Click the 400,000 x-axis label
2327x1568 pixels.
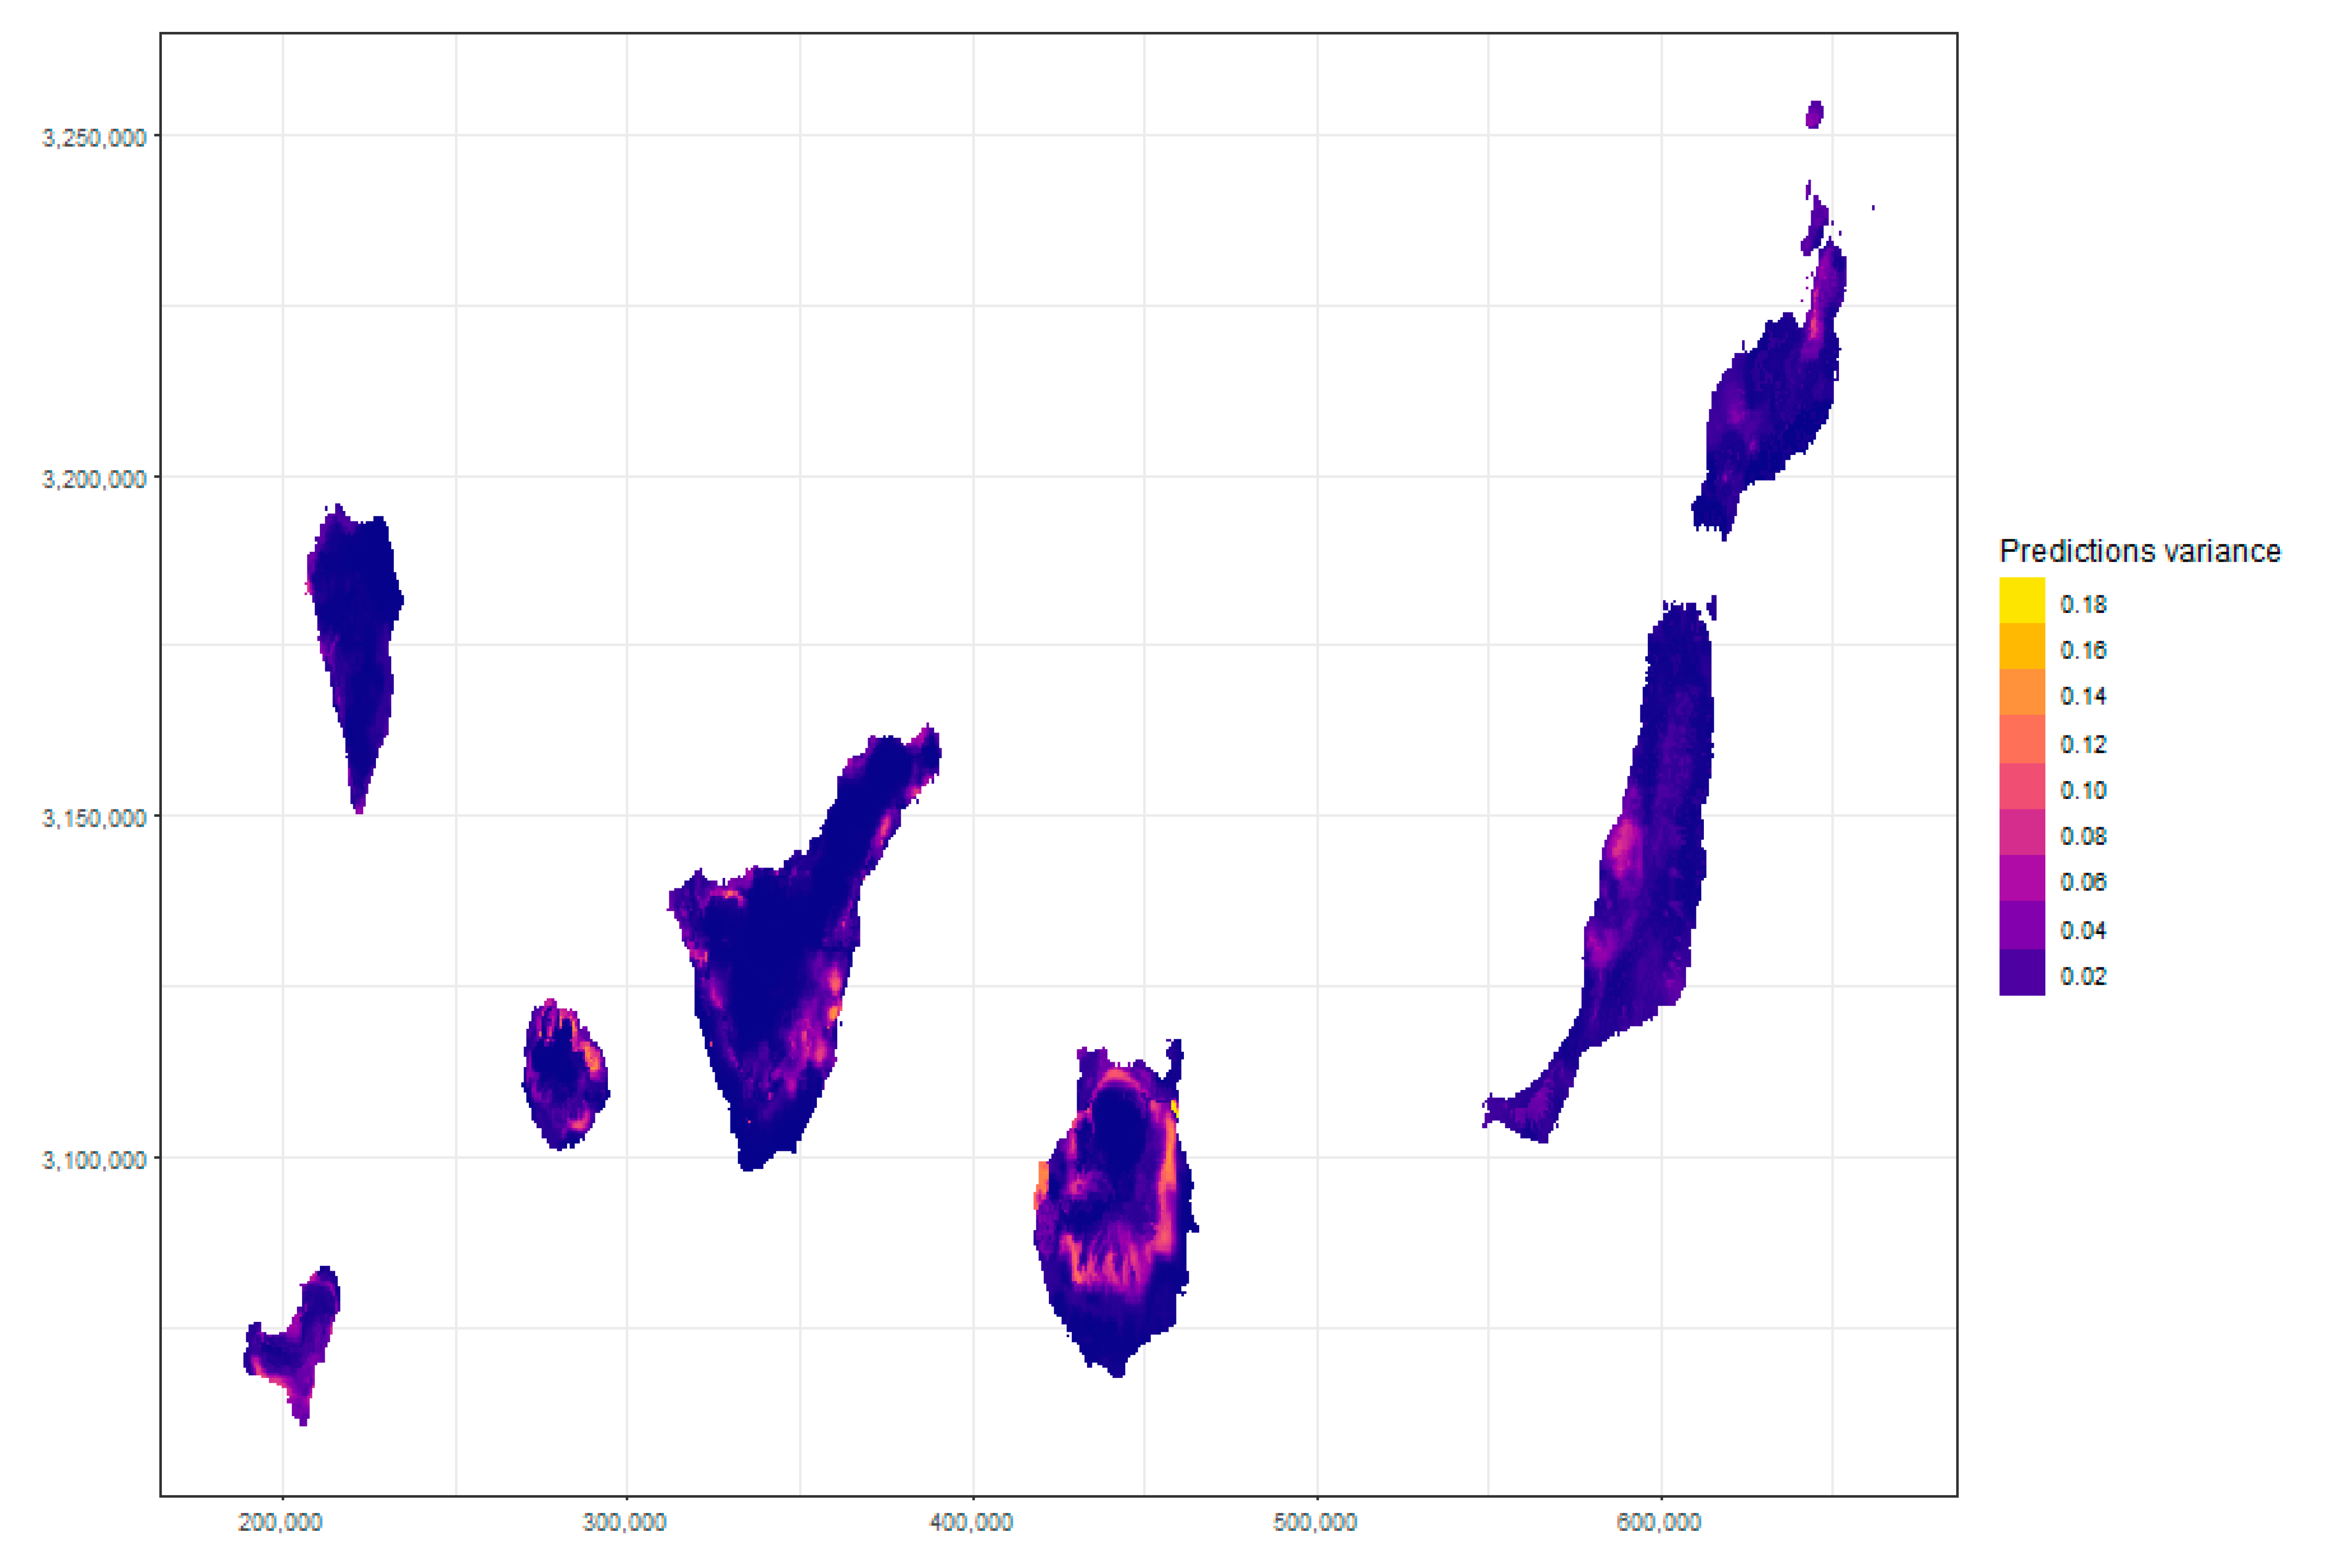(971, 1522)
